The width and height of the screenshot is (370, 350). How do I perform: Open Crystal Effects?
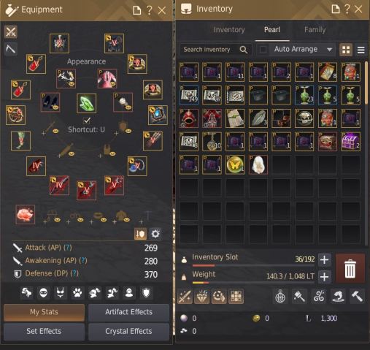coord(128,331)
